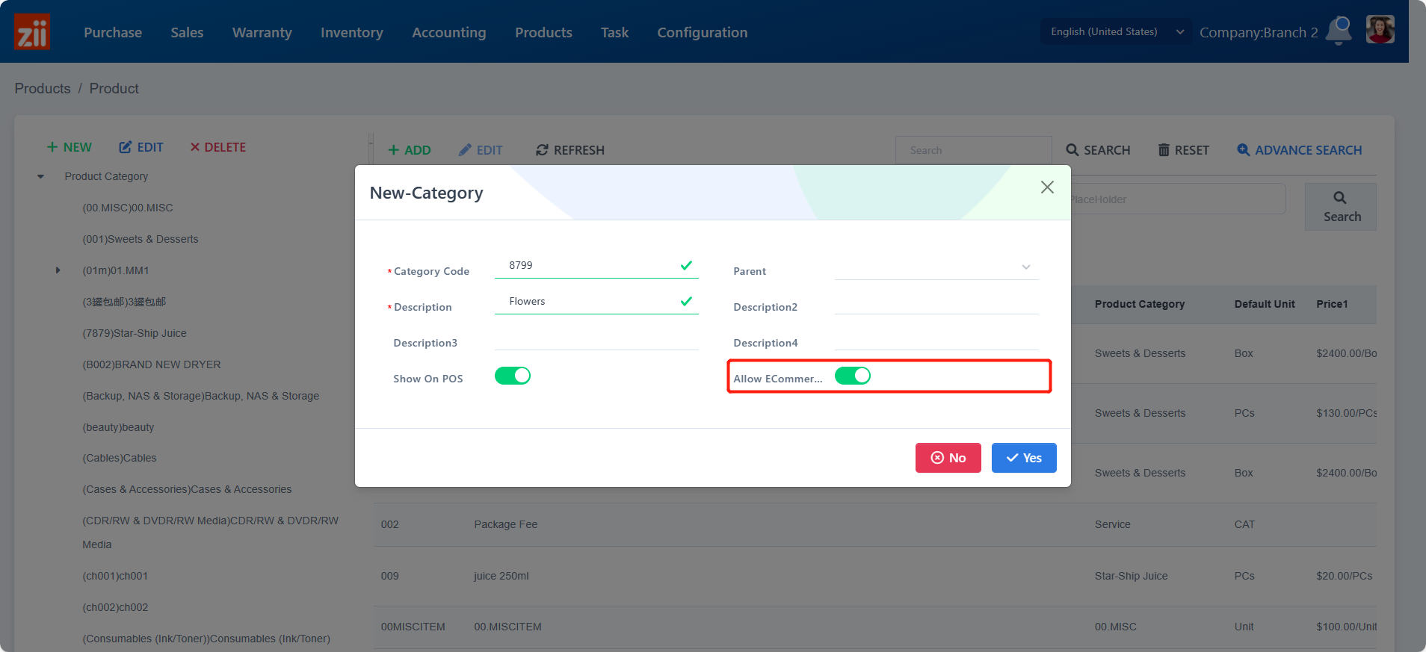Screen dimensions: 1426x652
Task: Open the Accounting menu
Action: [x=448, y=32]
